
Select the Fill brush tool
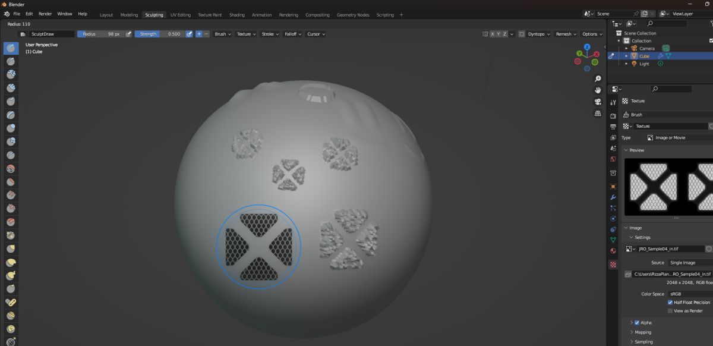point(11,196)
